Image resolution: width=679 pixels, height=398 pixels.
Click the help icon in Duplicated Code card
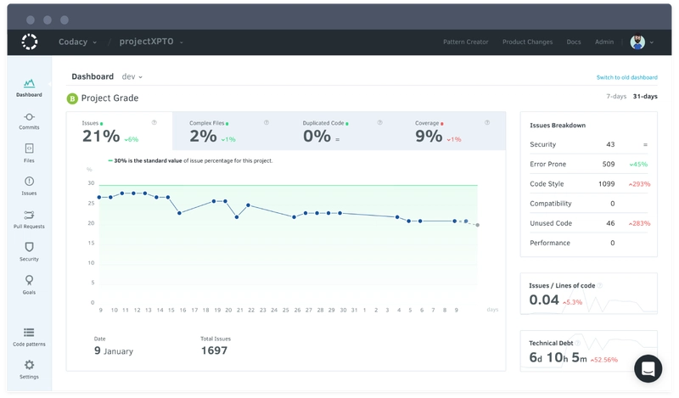coord(379,122)
